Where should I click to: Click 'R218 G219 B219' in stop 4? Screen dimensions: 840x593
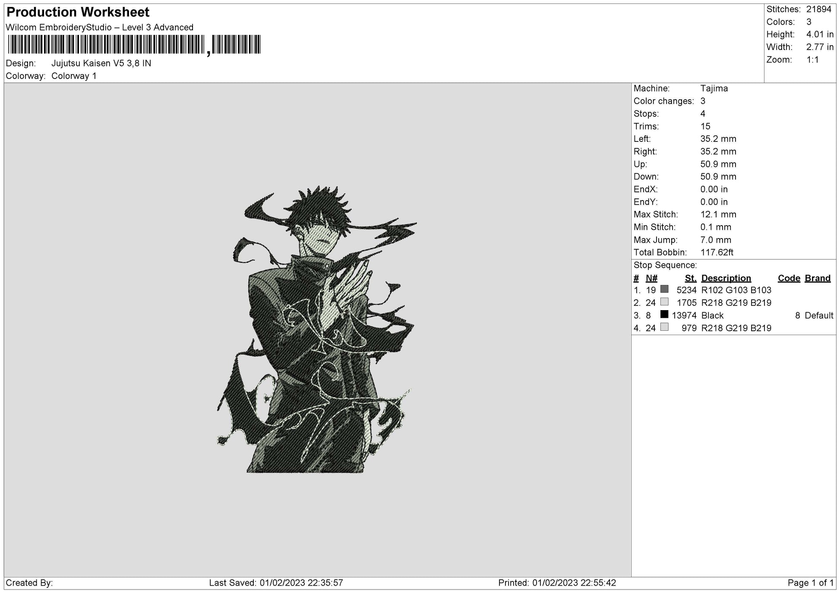pos(736,328)
